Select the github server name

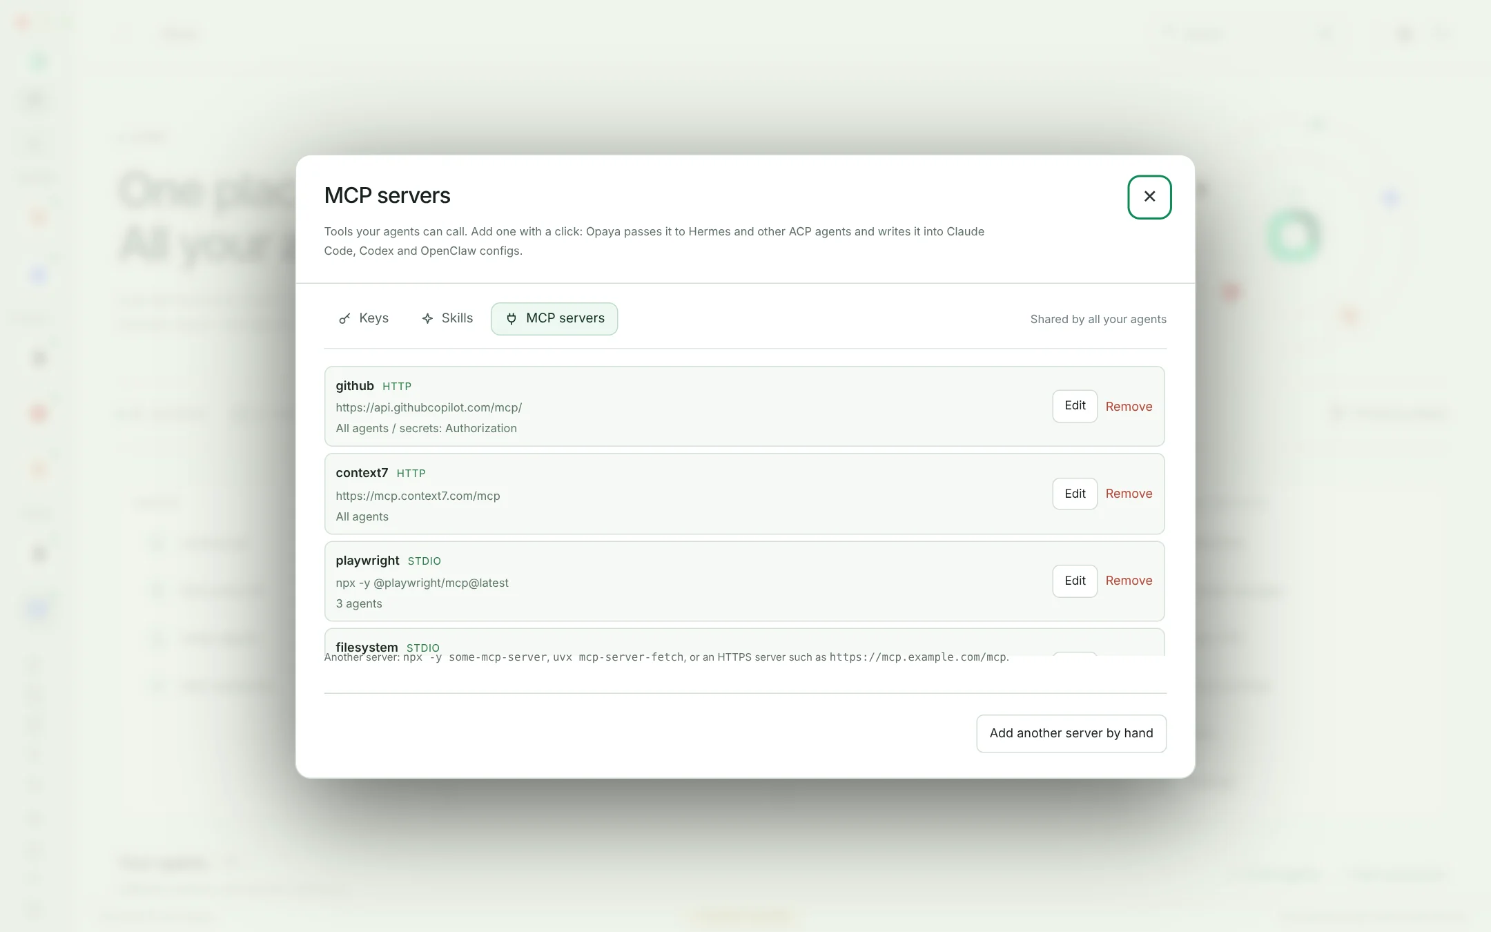tap(355, 386)
